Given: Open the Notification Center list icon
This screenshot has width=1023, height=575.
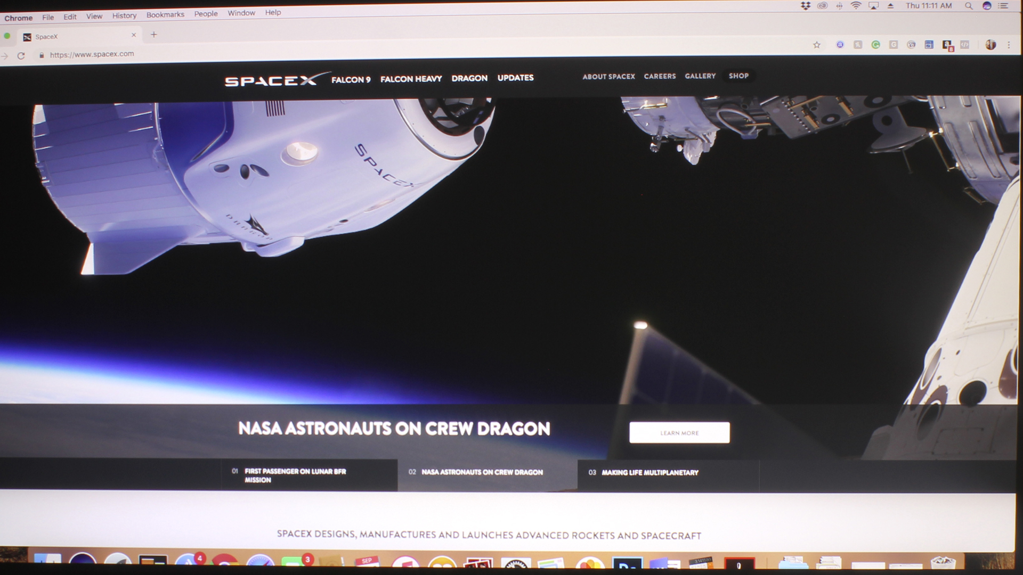Looking at the screenshot, I should (x=1003, y=6).
